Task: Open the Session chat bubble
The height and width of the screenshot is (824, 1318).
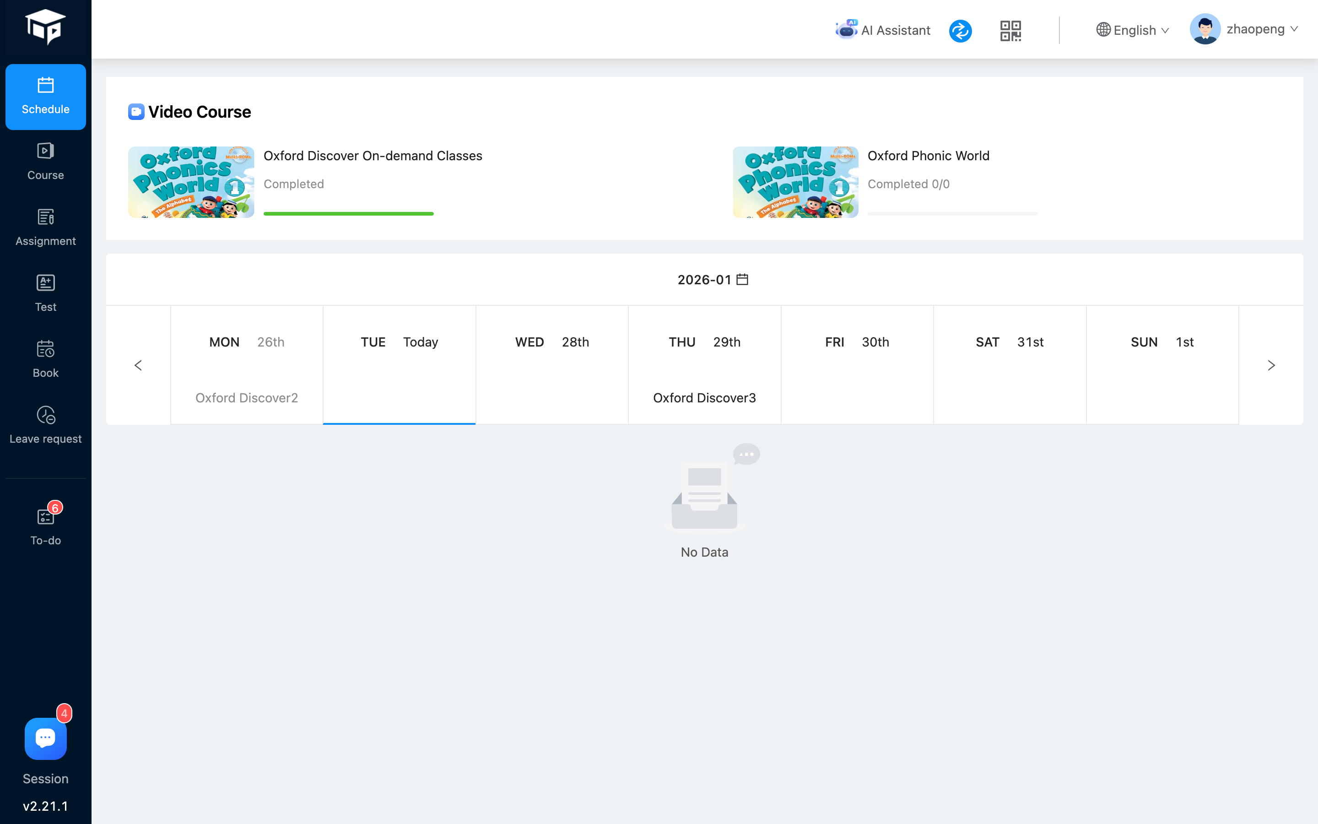Action: tap(45, 738)
